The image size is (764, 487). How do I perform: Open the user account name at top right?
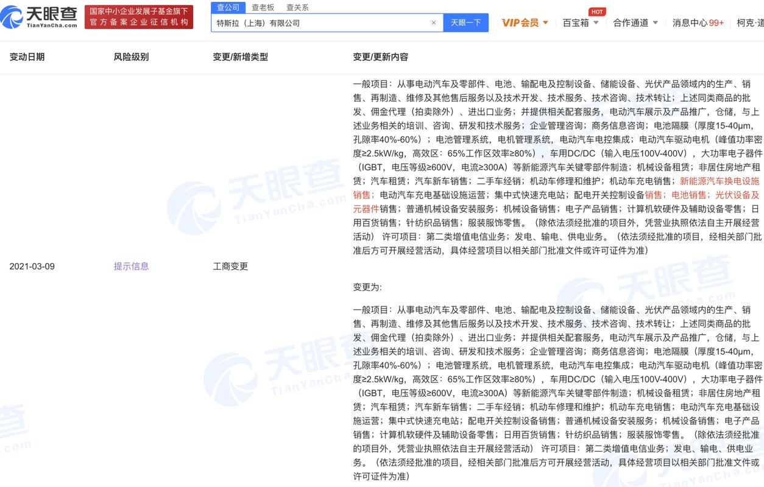tap(750, 23)
